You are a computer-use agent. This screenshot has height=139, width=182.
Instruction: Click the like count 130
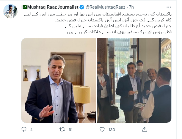click(112, 129)
